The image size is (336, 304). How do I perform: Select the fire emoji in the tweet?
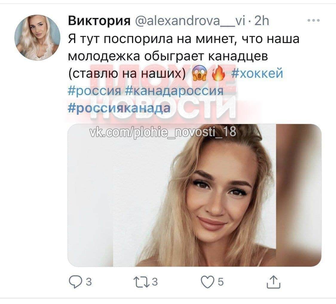tap(219, 73)
